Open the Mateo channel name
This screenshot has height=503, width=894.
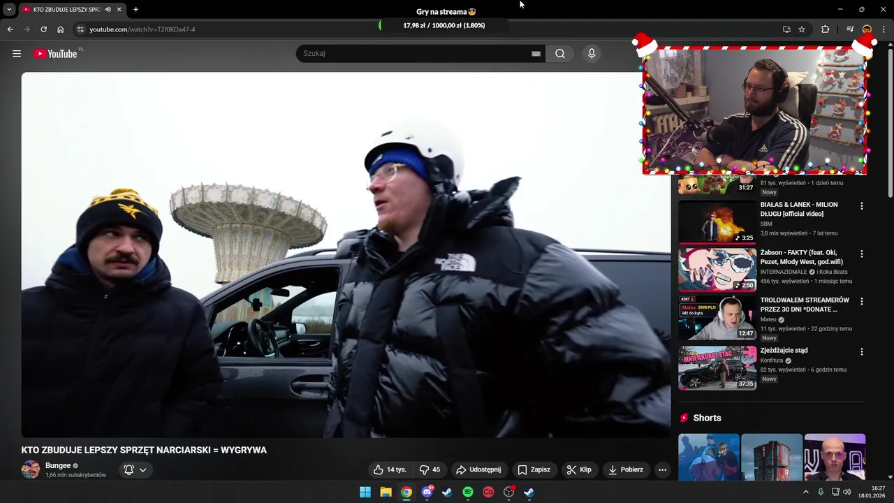tap(768, 319)
